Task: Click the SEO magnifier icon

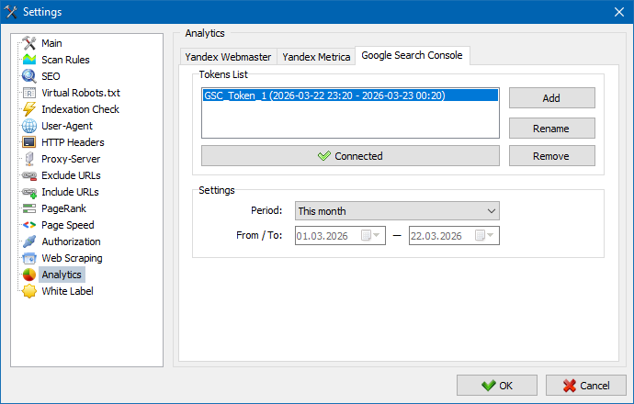Action: (x=29, y=76)
